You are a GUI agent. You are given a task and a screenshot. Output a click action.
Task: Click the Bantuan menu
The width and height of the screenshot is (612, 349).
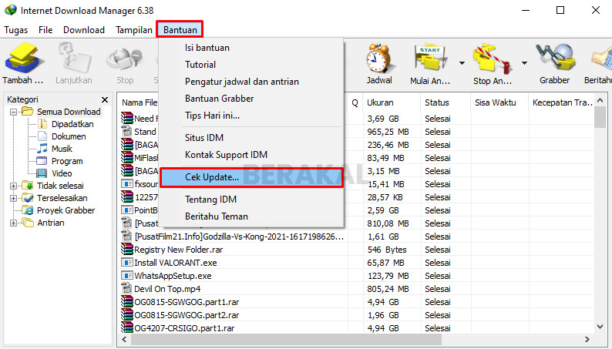tap(180, 30)
